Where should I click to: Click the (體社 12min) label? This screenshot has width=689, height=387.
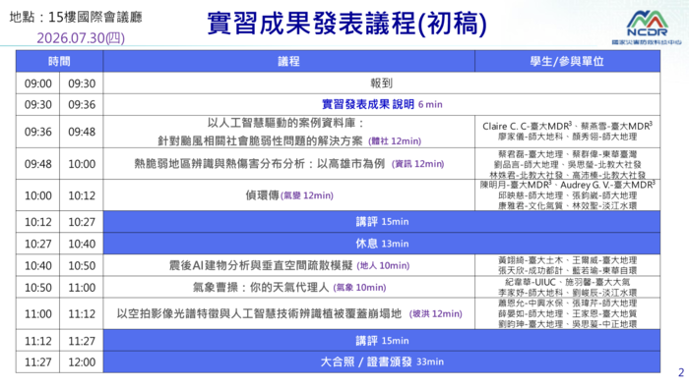click(395, 141)
